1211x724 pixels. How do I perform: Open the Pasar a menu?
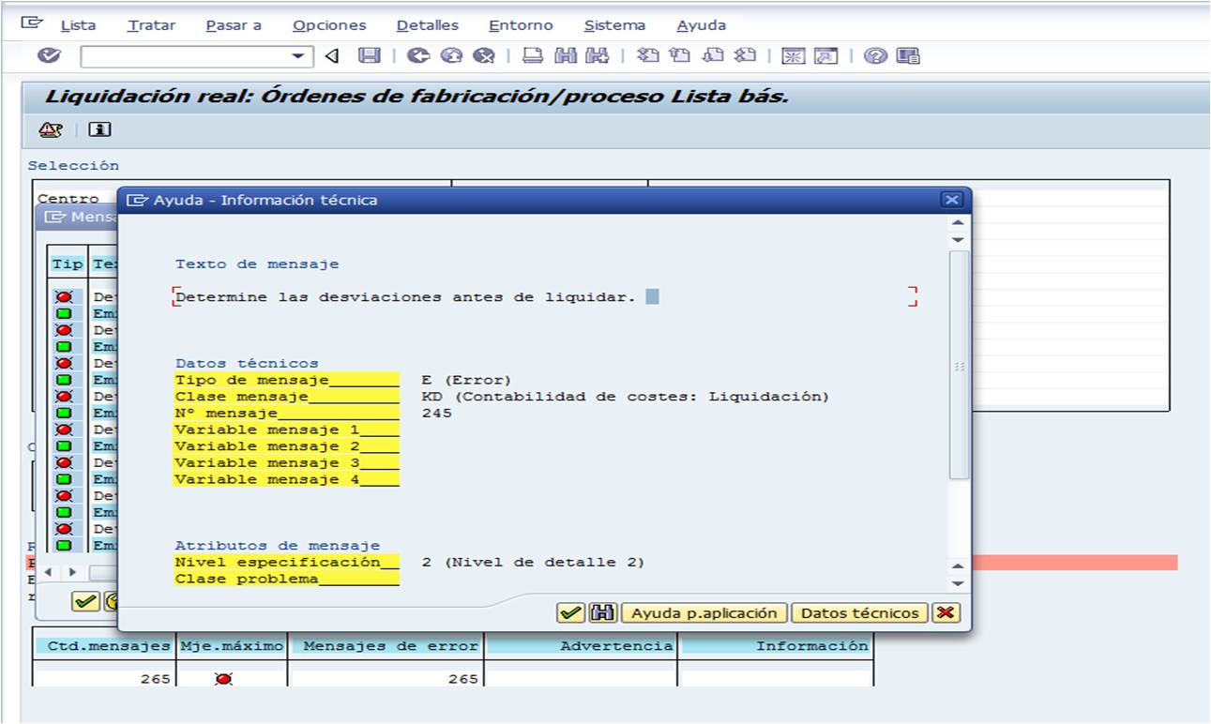pyautogui.click(x=234, y=25)
